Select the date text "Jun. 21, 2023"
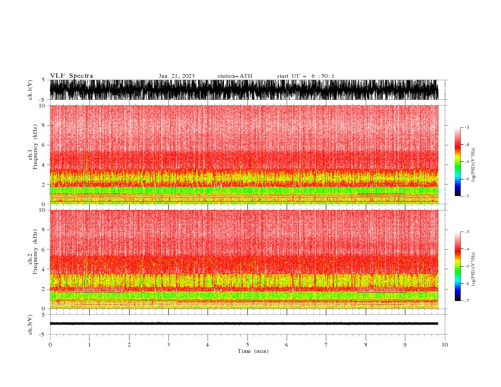Image resolution: width=501 pixels, height=387 pixels. click(x=176, y=76)
